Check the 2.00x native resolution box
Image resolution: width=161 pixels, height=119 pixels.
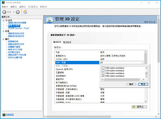point(103,68)
